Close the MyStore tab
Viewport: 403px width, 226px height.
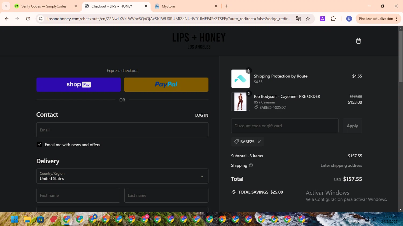(216, 6)
